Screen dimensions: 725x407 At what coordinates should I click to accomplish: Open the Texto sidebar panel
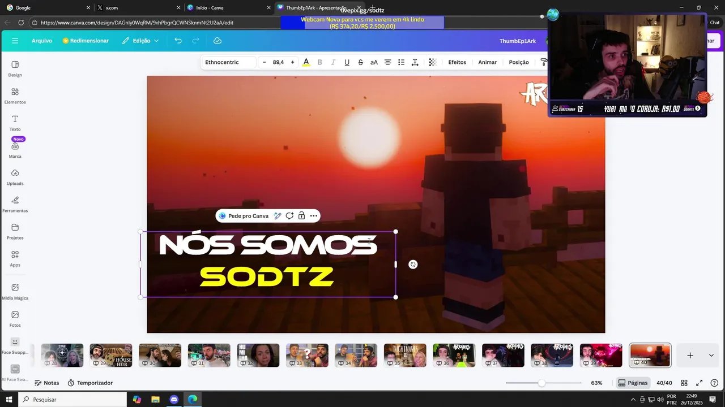[x=15, y=123]
